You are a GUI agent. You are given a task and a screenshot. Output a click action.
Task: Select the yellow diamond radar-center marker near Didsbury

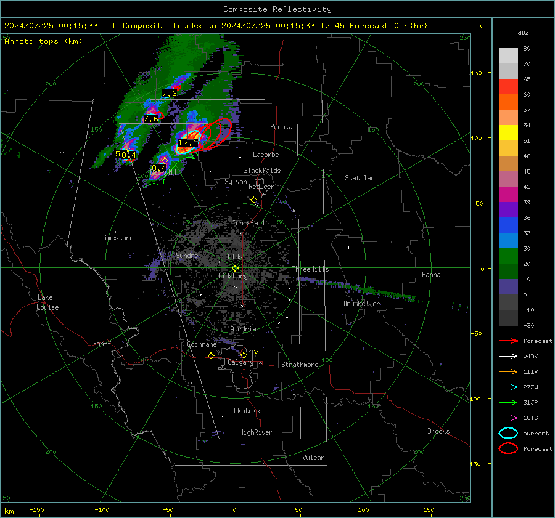click(x=236, y=268)
